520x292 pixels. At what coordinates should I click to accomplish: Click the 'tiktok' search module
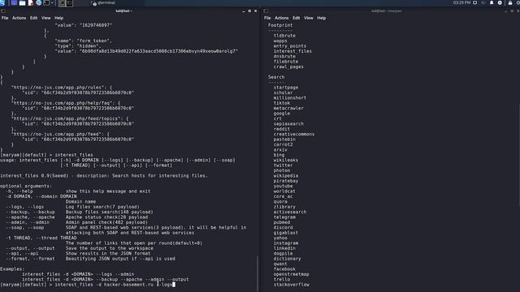[x=282, y=103]
